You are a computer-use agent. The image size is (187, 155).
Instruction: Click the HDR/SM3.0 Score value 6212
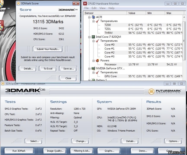tap(61, 34)
